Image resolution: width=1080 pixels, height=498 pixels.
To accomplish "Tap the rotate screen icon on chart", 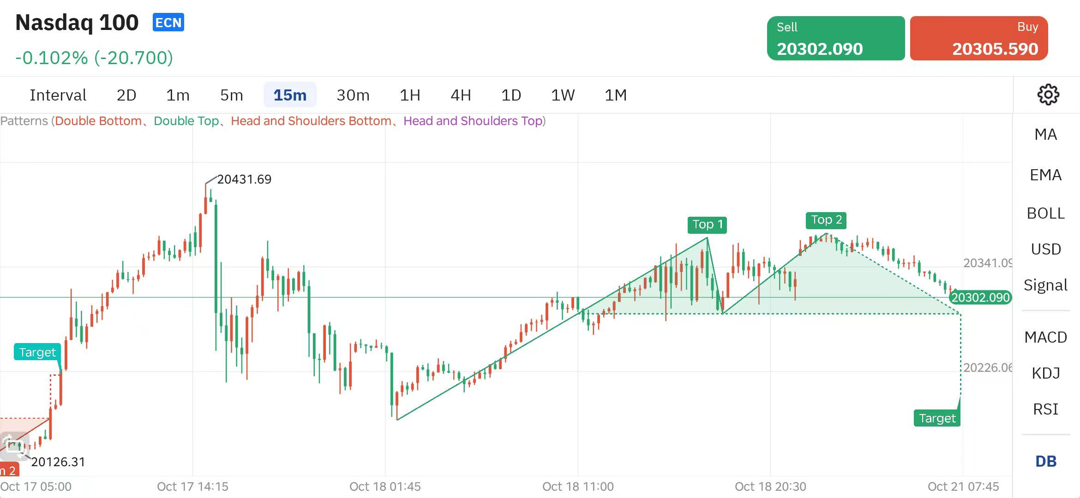I will coord(14,445).
